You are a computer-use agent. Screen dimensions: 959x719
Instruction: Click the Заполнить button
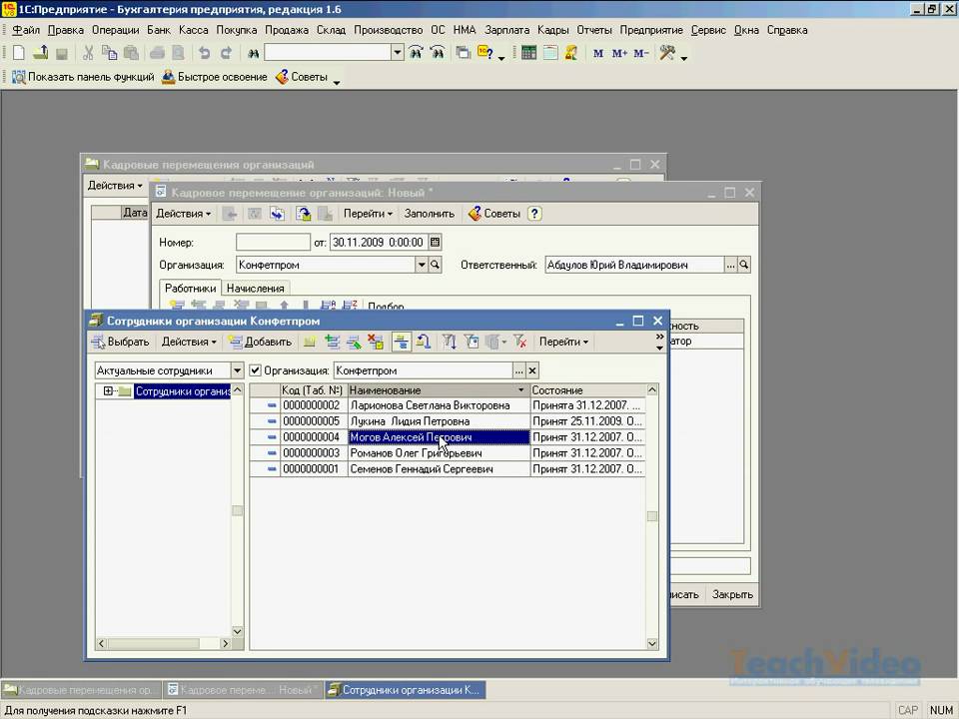[x=430, y=214]
